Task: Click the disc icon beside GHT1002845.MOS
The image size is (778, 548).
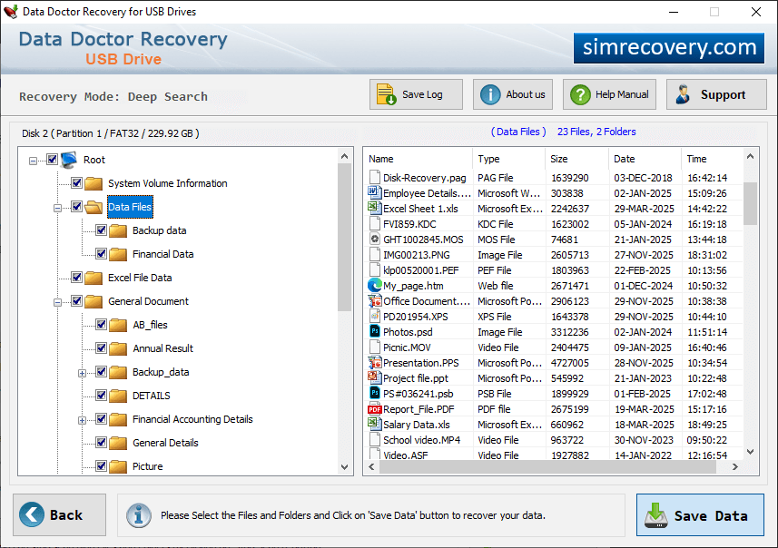Action: pos(375,239)
